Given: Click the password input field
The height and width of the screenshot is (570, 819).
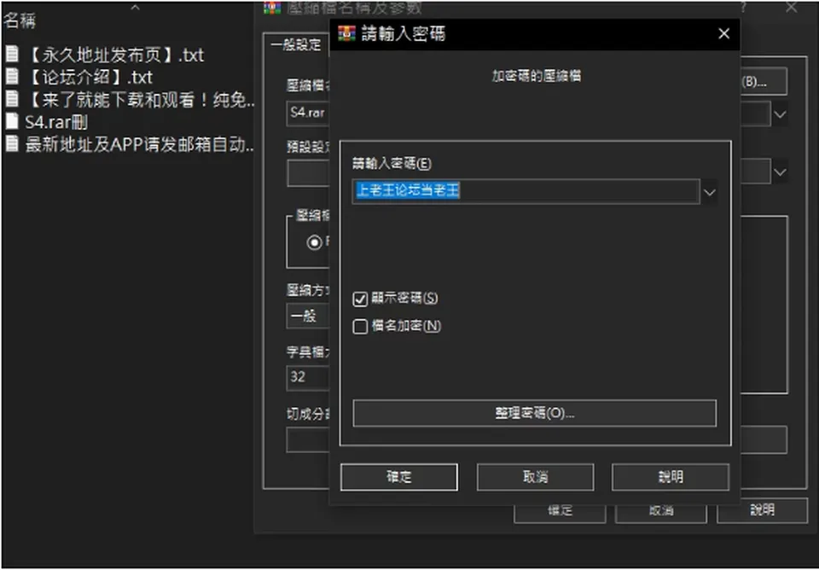Looking at the screenshot, I should (x=526, y=191).
